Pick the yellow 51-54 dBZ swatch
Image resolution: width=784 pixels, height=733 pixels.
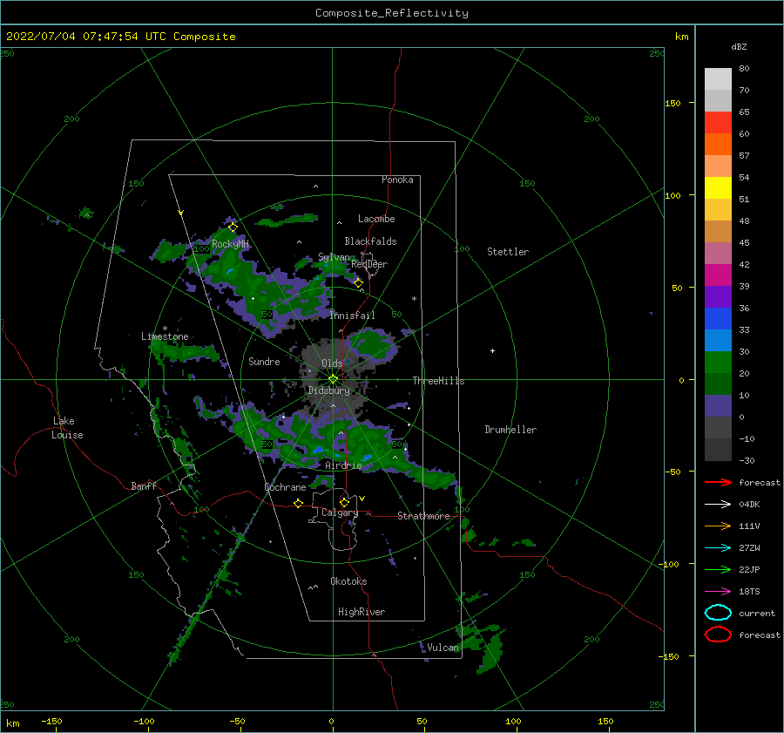[x=718, y=187]
